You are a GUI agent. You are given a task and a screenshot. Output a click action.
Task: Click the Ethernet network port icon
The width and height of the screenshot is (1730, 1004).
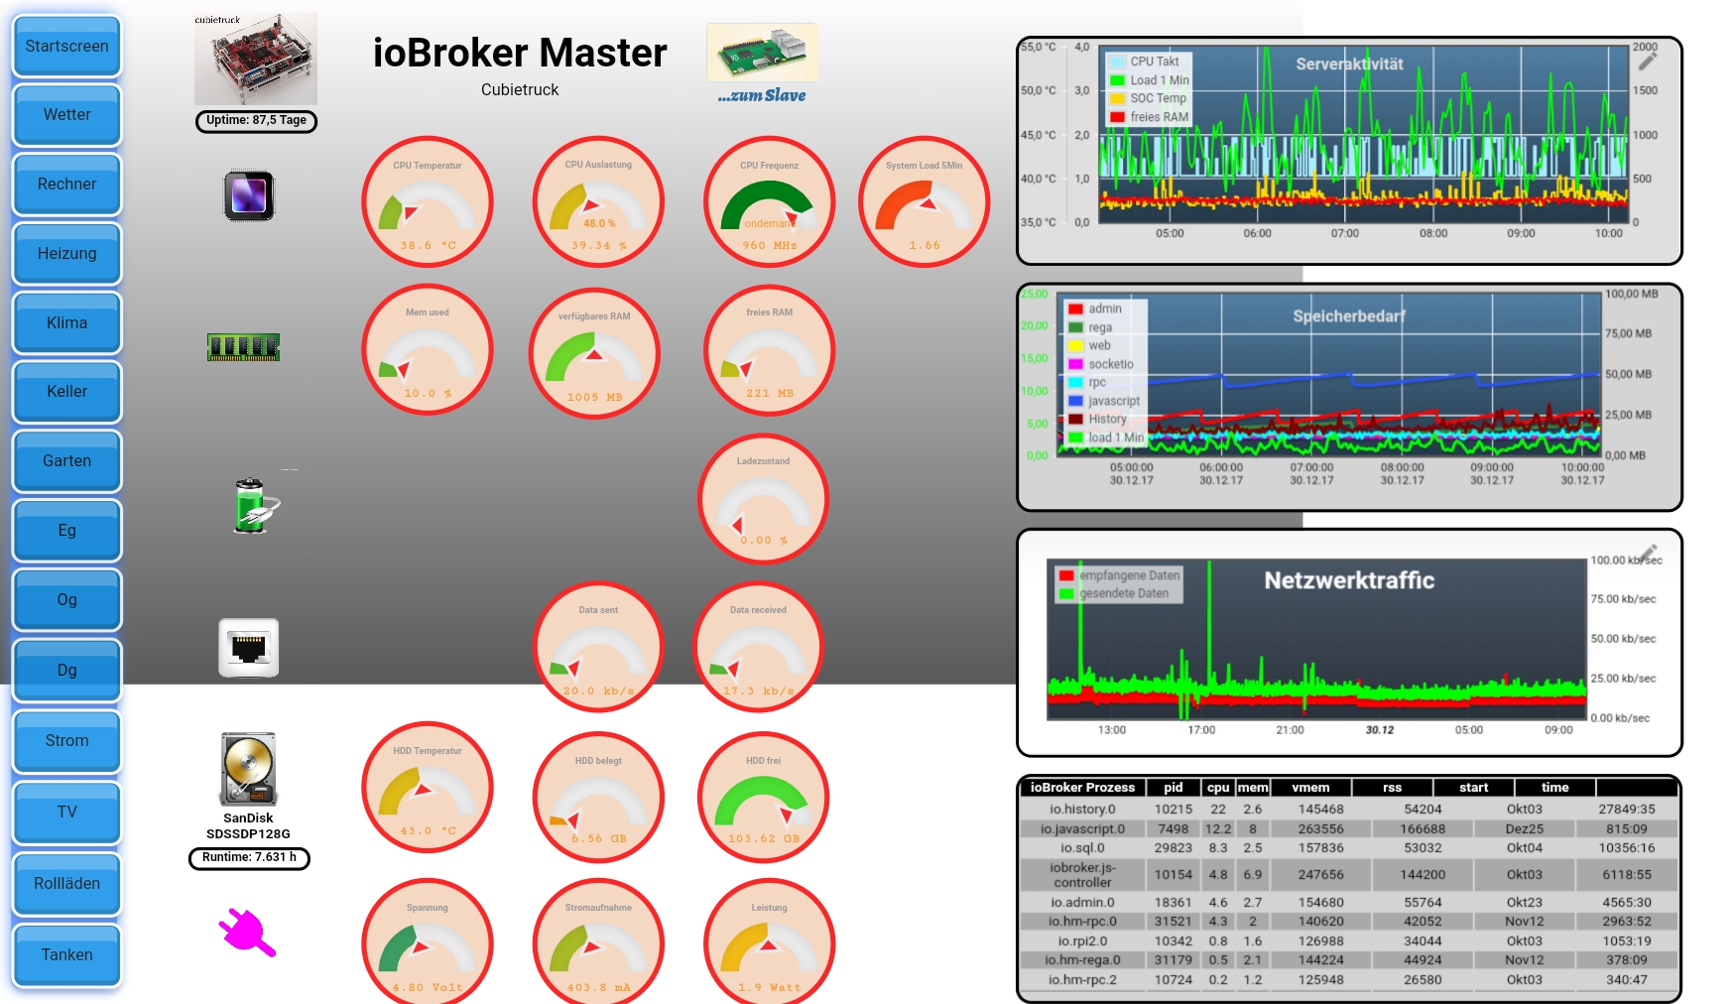point(249,648)
